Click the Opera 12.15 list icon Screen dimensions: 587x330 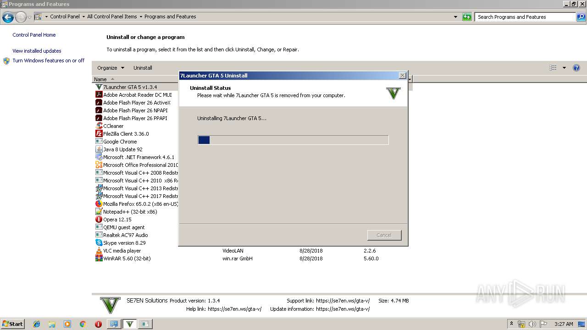point(99,220)
